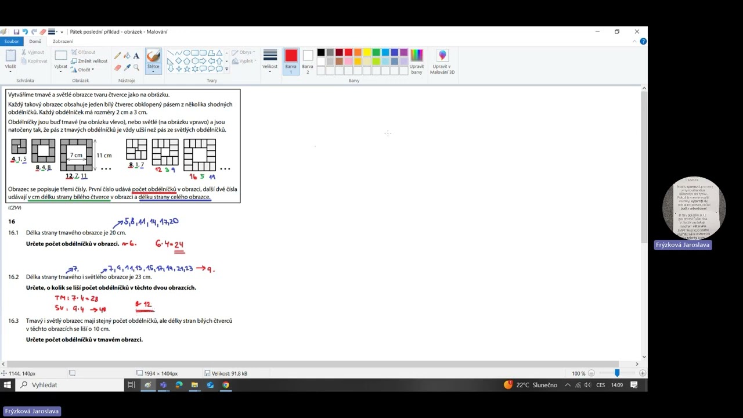Open Customize Quick Access Toolbar arrow

(62, 32)
